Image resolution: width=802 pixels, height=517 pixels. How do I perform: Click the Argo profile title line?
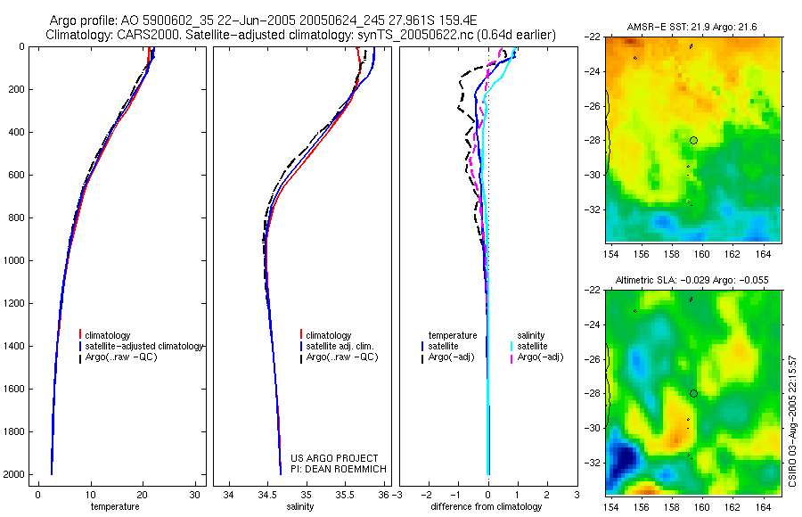(x=264, y=21)
